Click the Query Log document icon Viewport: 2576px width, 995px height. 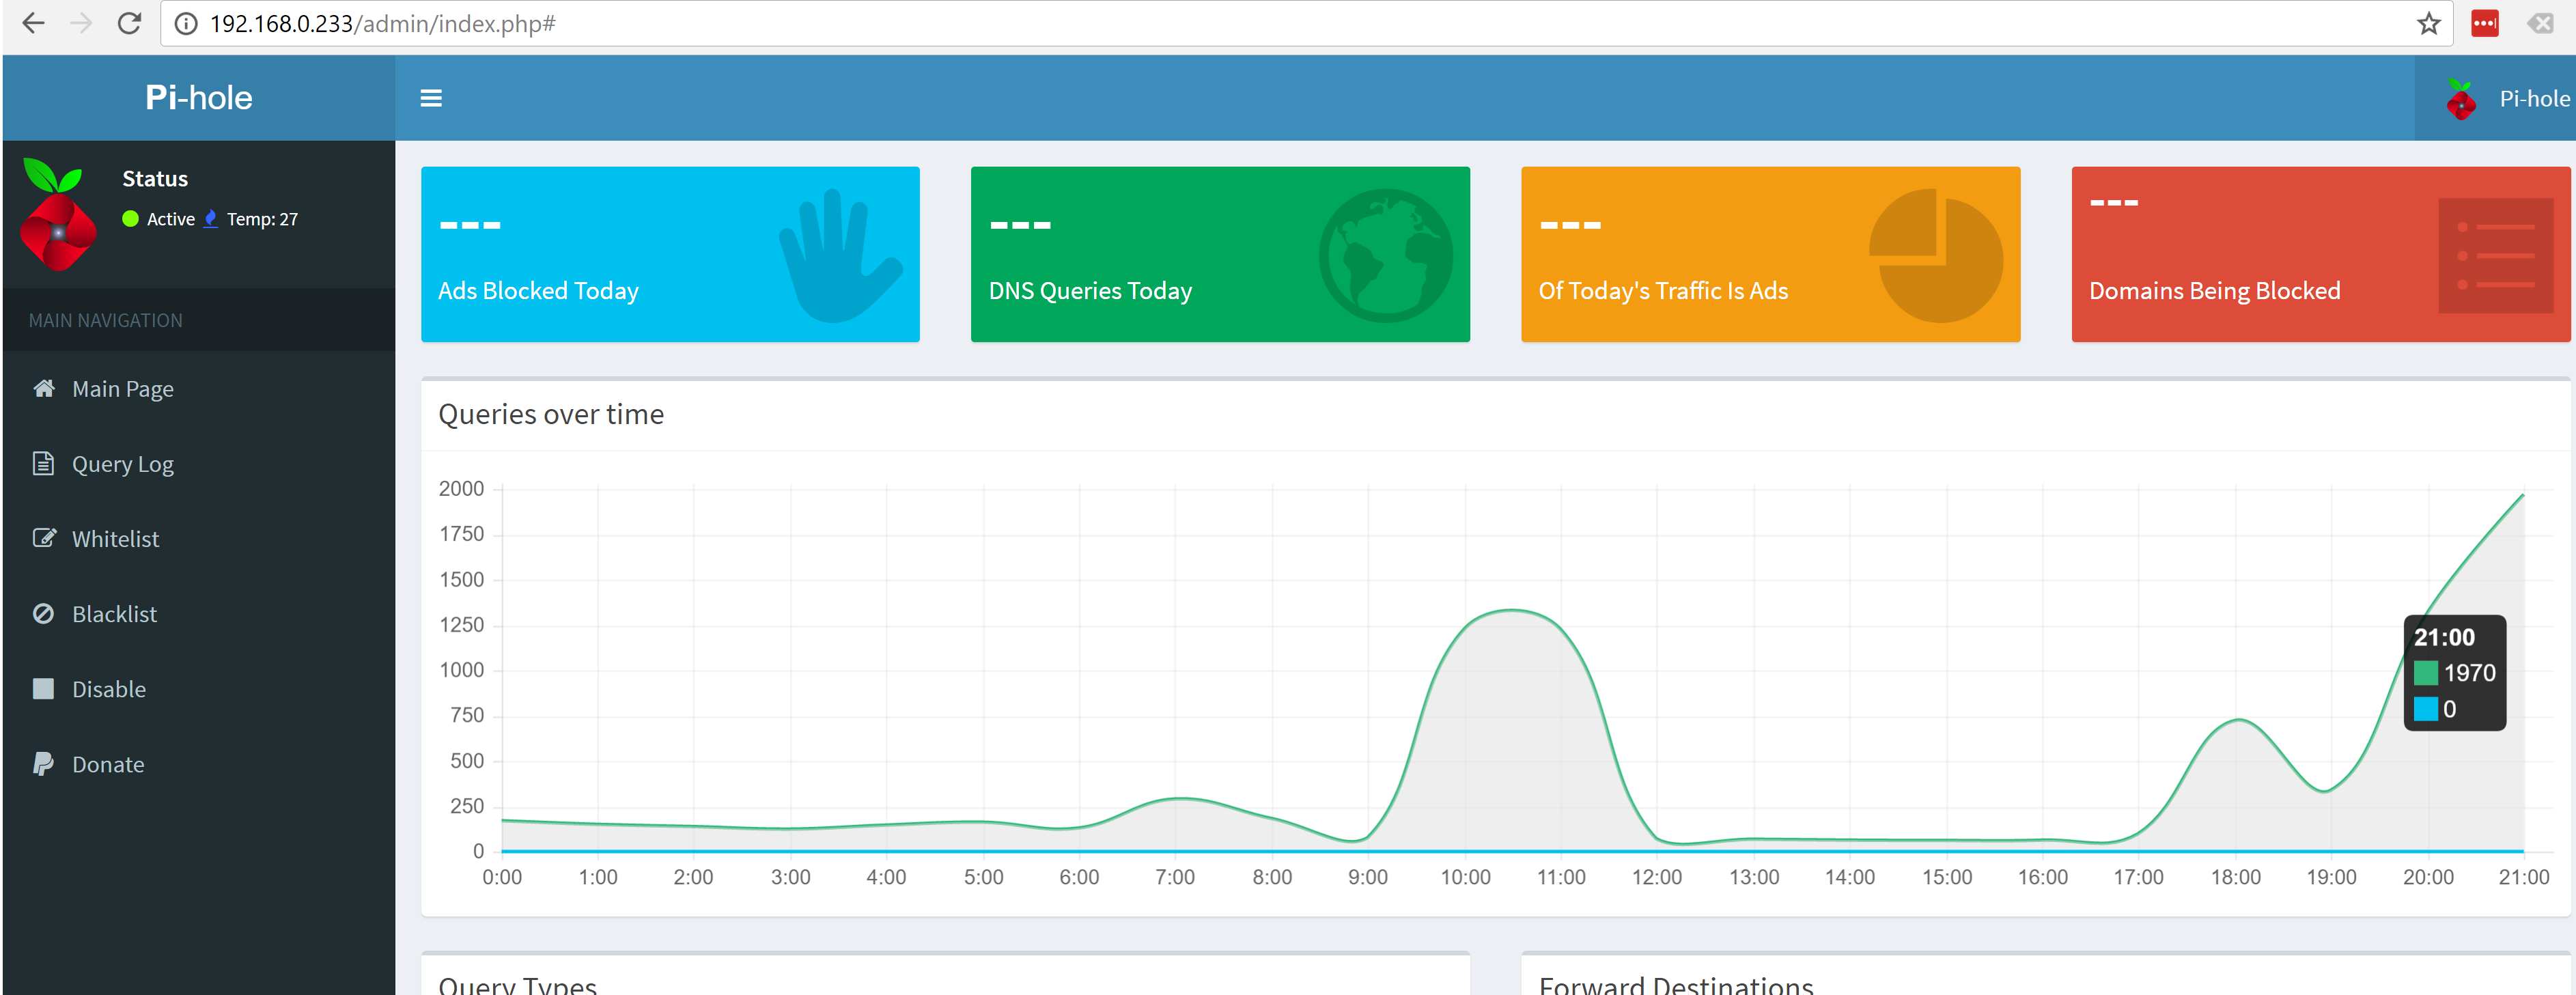[43, 463]
